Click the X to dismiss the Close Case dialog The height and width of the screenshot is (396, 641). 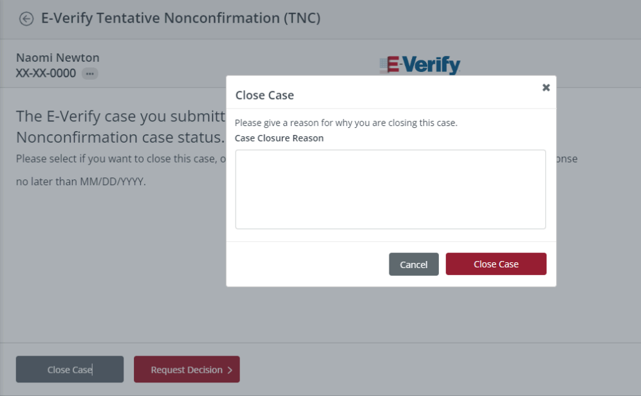546,87
